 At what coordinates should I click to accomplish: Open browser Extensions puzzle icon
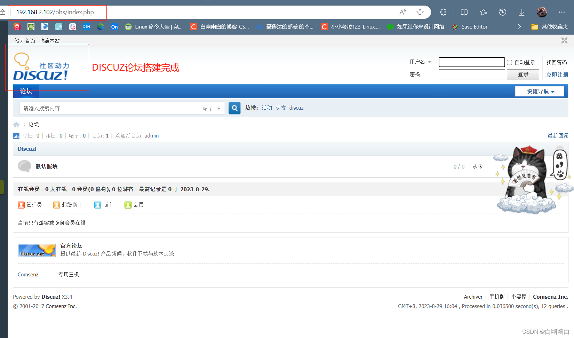pos(443,12)
